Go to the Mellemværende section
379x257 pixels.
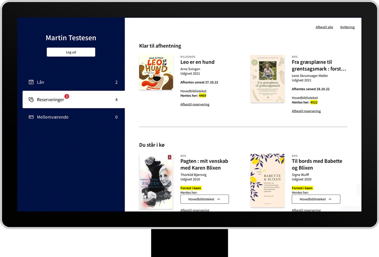73,117
